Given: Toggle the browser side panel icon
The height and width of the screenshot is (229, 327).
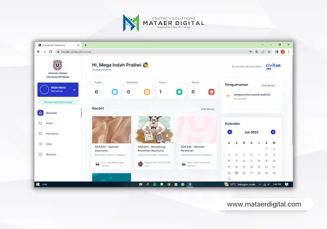Looking at the screenshot, I should click(277, 52).
